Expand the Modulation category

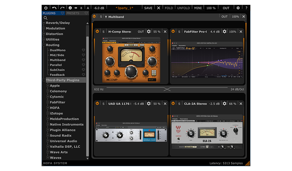tap(44, 28)
